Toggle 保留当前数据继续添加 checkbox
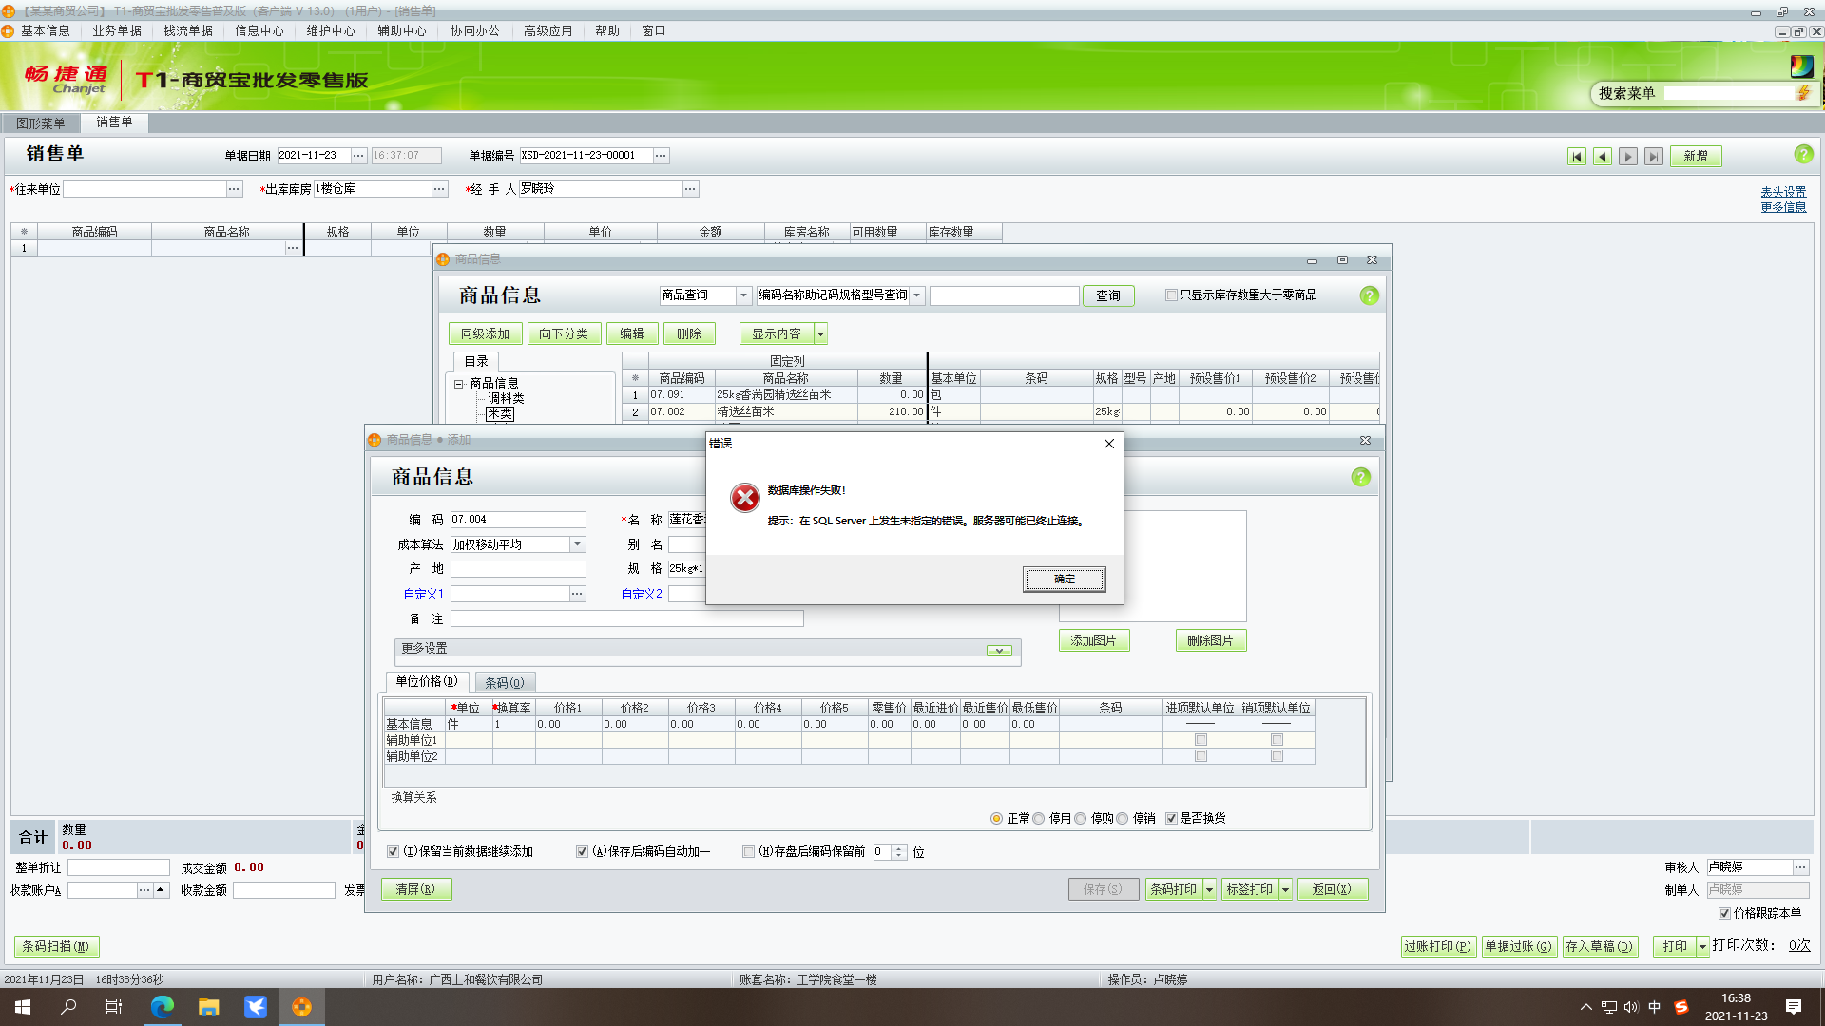Viewport: 1825px width, 1026px height. pos(393,852)
